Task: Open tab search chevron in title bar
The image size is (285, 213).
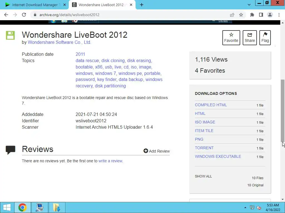Action: coord(249,5)
